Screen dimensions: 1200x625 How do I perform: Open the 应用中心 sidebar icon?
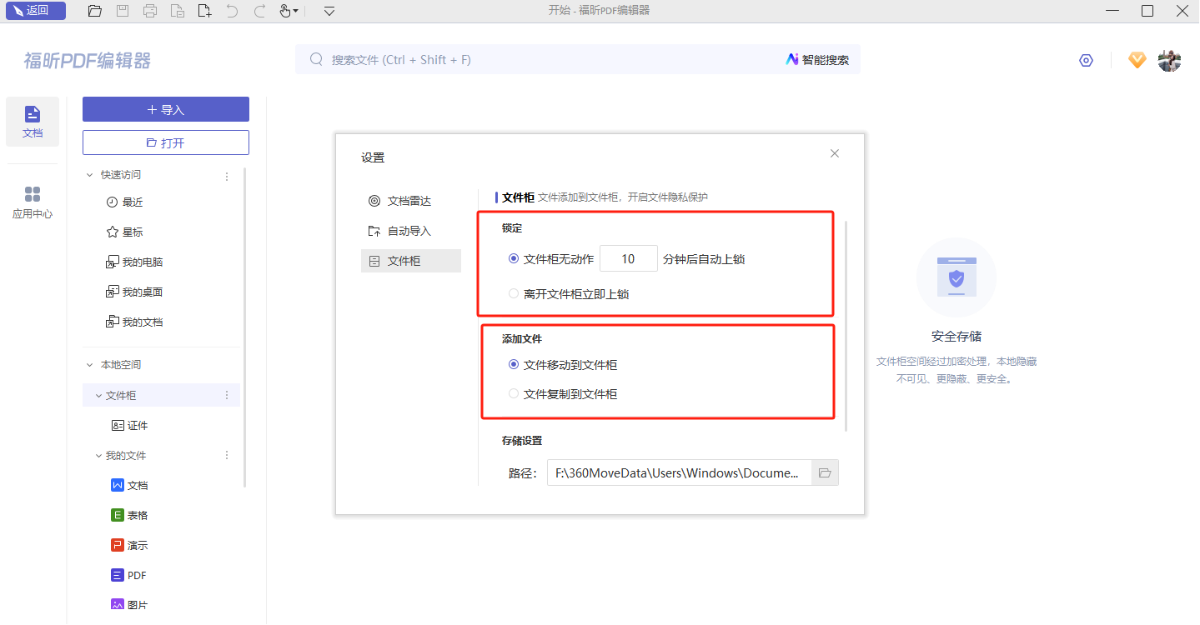pos(33,202)
